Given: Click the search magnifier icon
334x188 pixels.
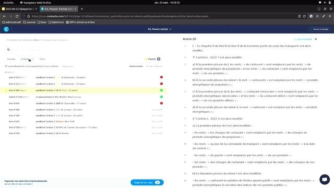Looking at the screenshot, I should point(8,50).
